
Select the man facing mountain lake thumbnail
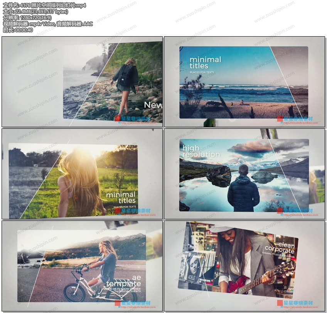pyautogui.click(x=244, y=174)
